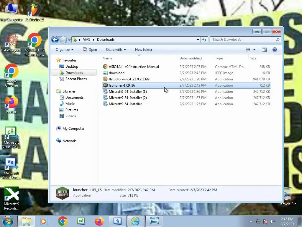Select Libraries in navigation pane

[66, 91]
